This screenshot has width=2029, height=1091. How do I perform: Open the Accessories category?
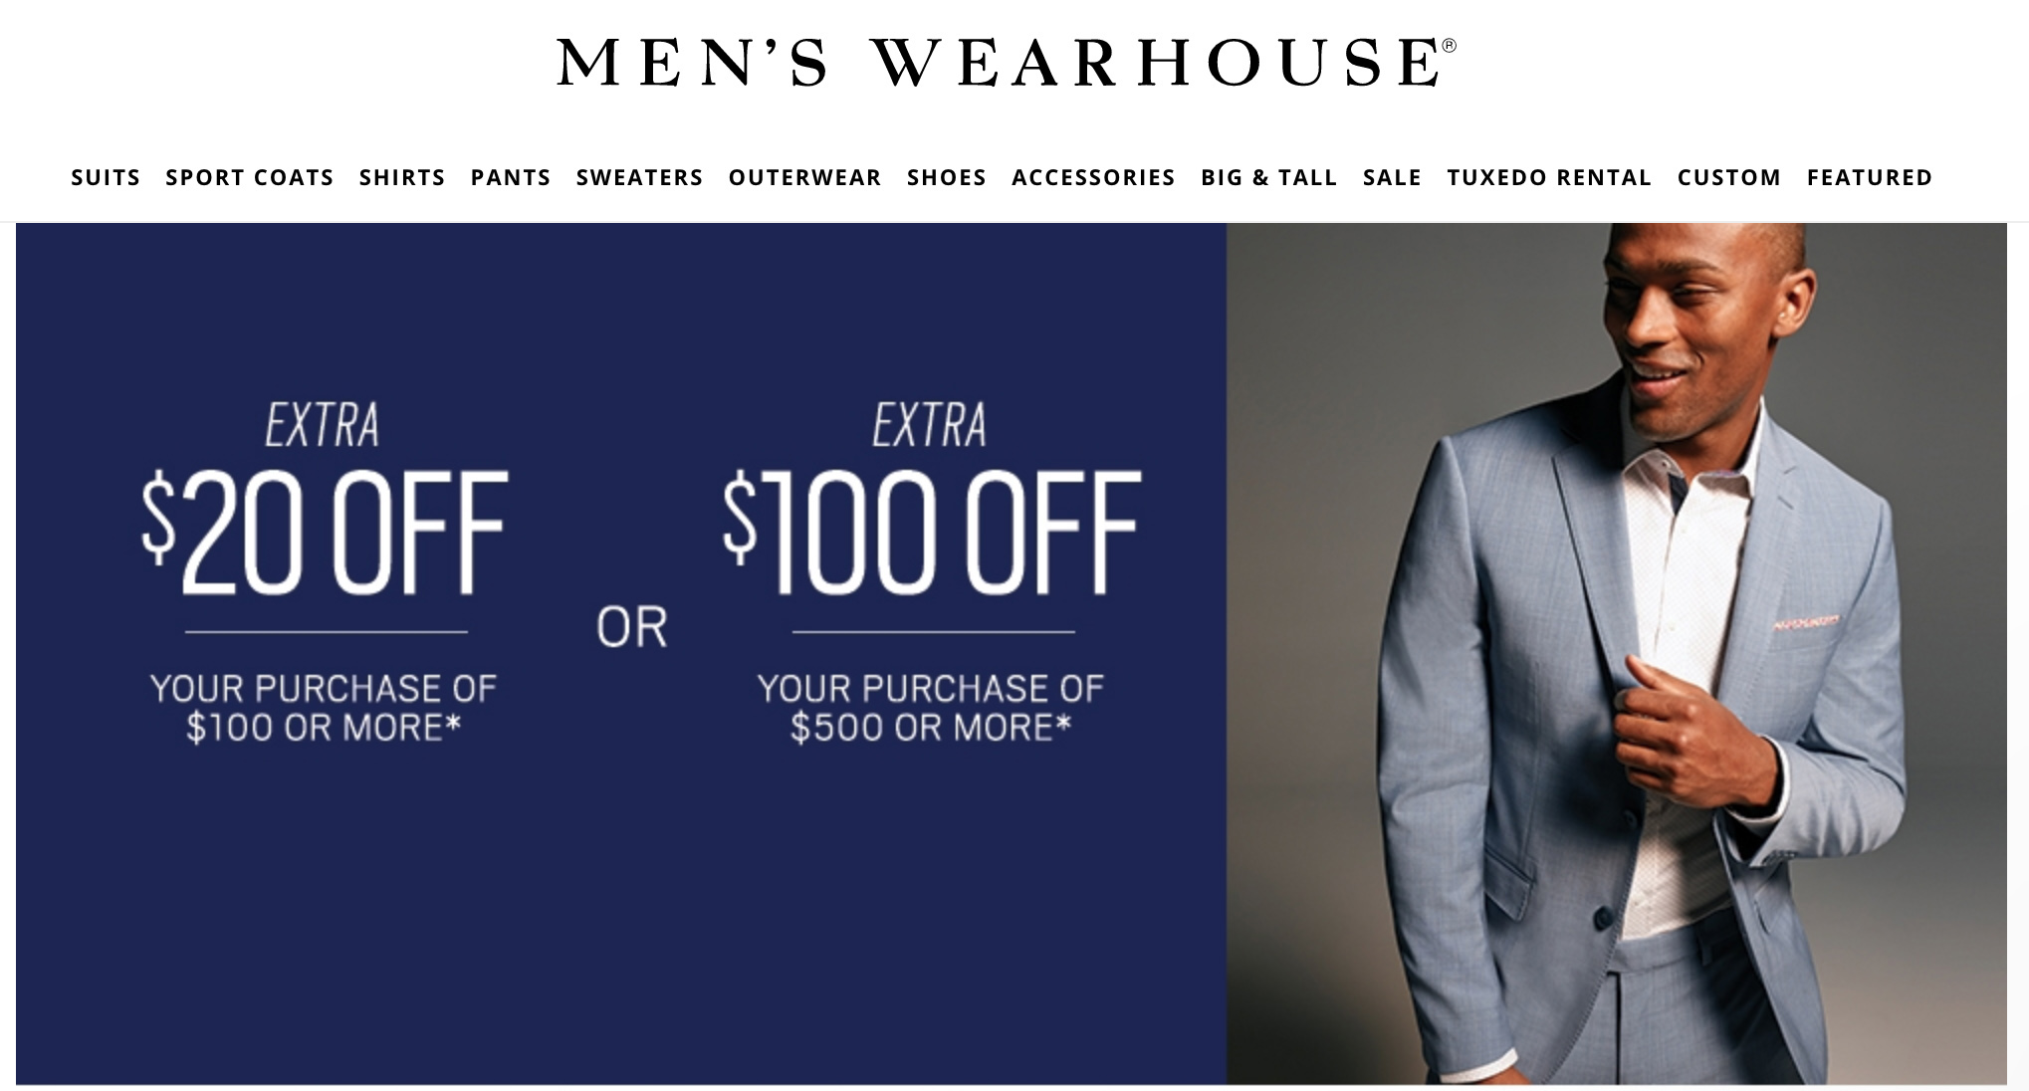click(x=1093, y=177)
